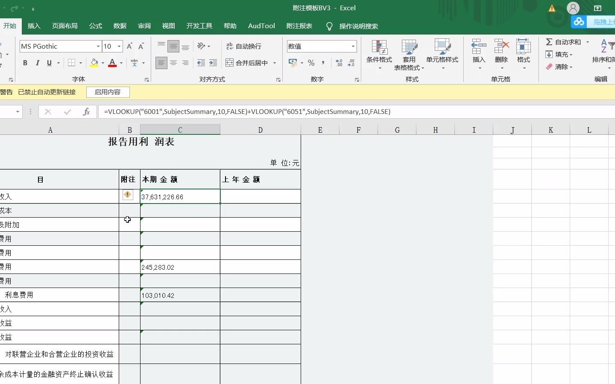615x384 pixels.
Task: Increase indent
Action: pyautogui.click(x=213, y=63)
